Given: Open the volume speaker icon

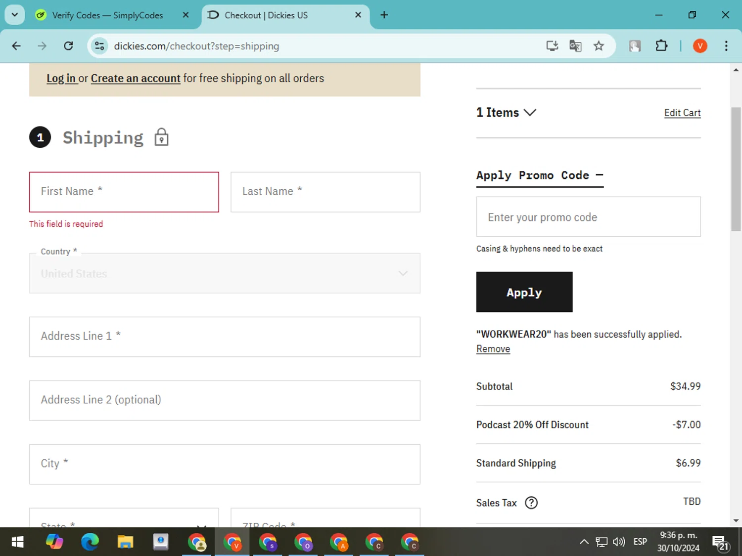Looking at the screenshot, I should click(x=619, y=542).
